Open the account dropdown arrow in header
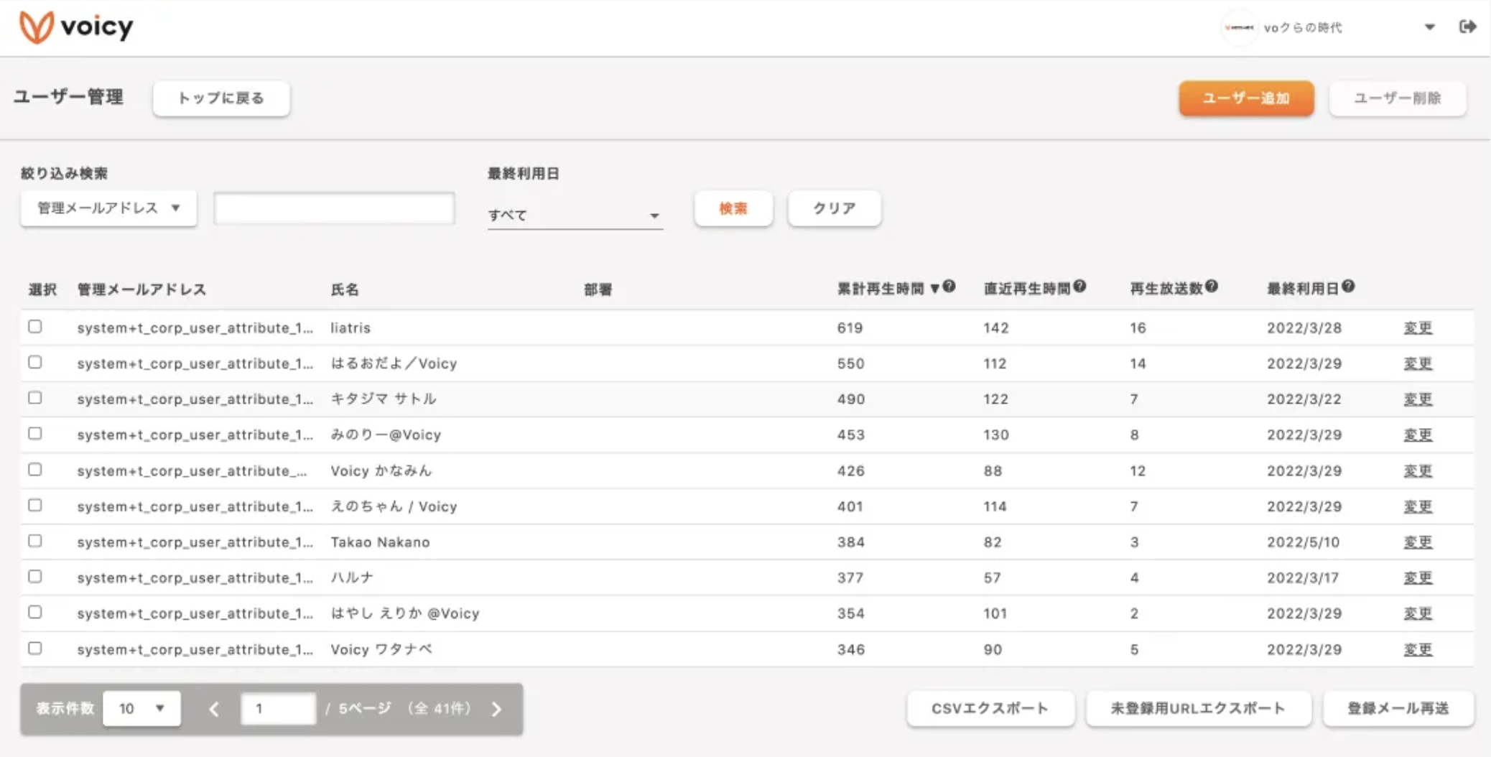The width and height of the screenshot is (1491, 757). click(1429, 27)
